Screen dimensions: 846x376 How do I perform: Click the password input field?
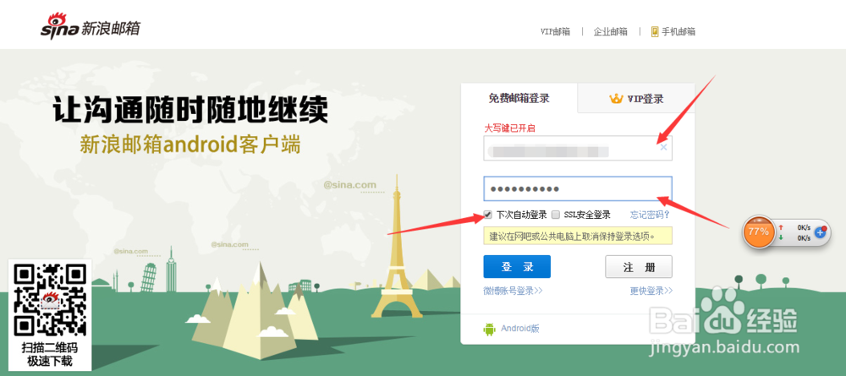click(x=578, y=188)
